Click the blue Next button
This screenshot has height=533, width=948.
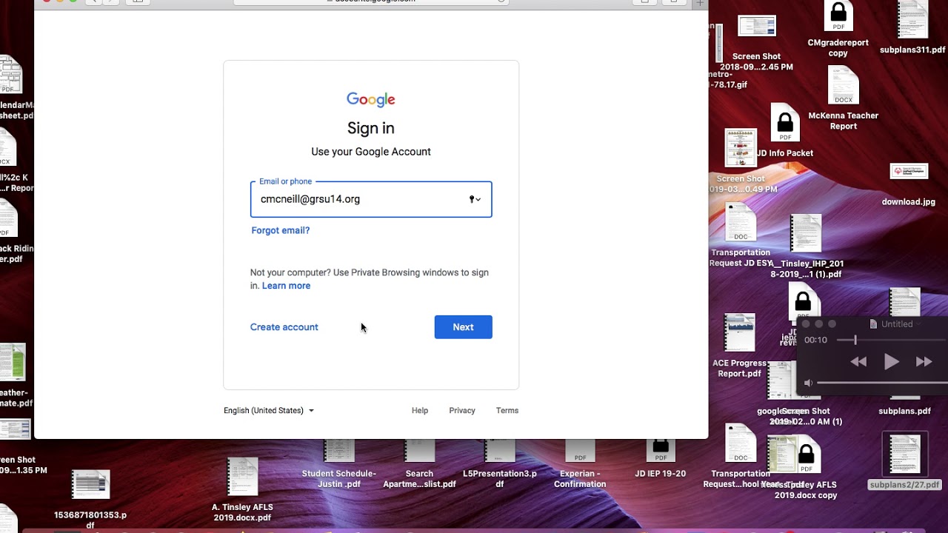pyautogui.click(x=464, y=327)
